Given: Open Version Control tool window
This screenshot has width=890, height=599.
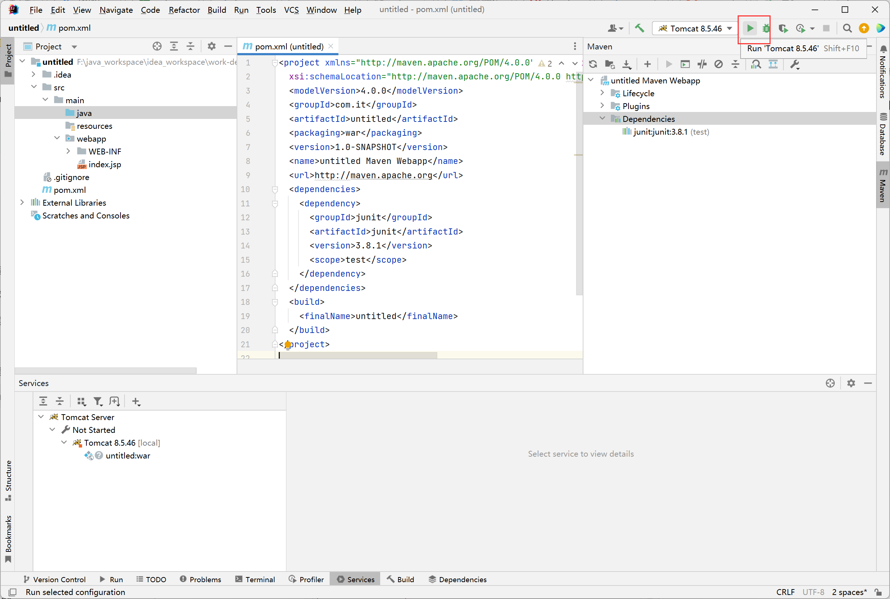Looking at the screenshot, I should [54, 580].
